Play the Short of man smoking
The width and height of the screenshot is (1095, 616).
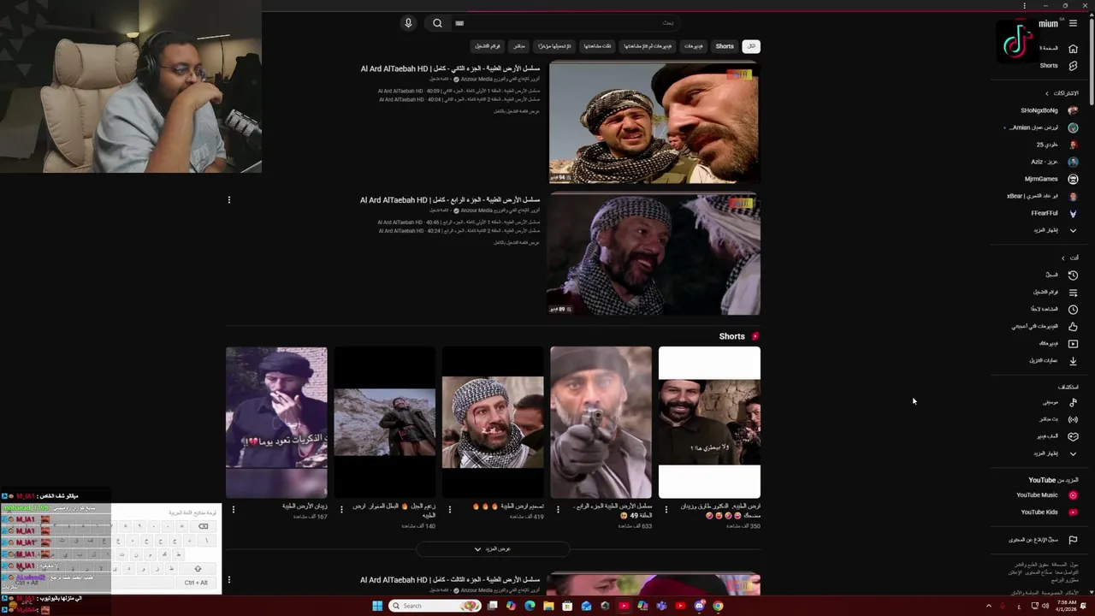[276, 422]
